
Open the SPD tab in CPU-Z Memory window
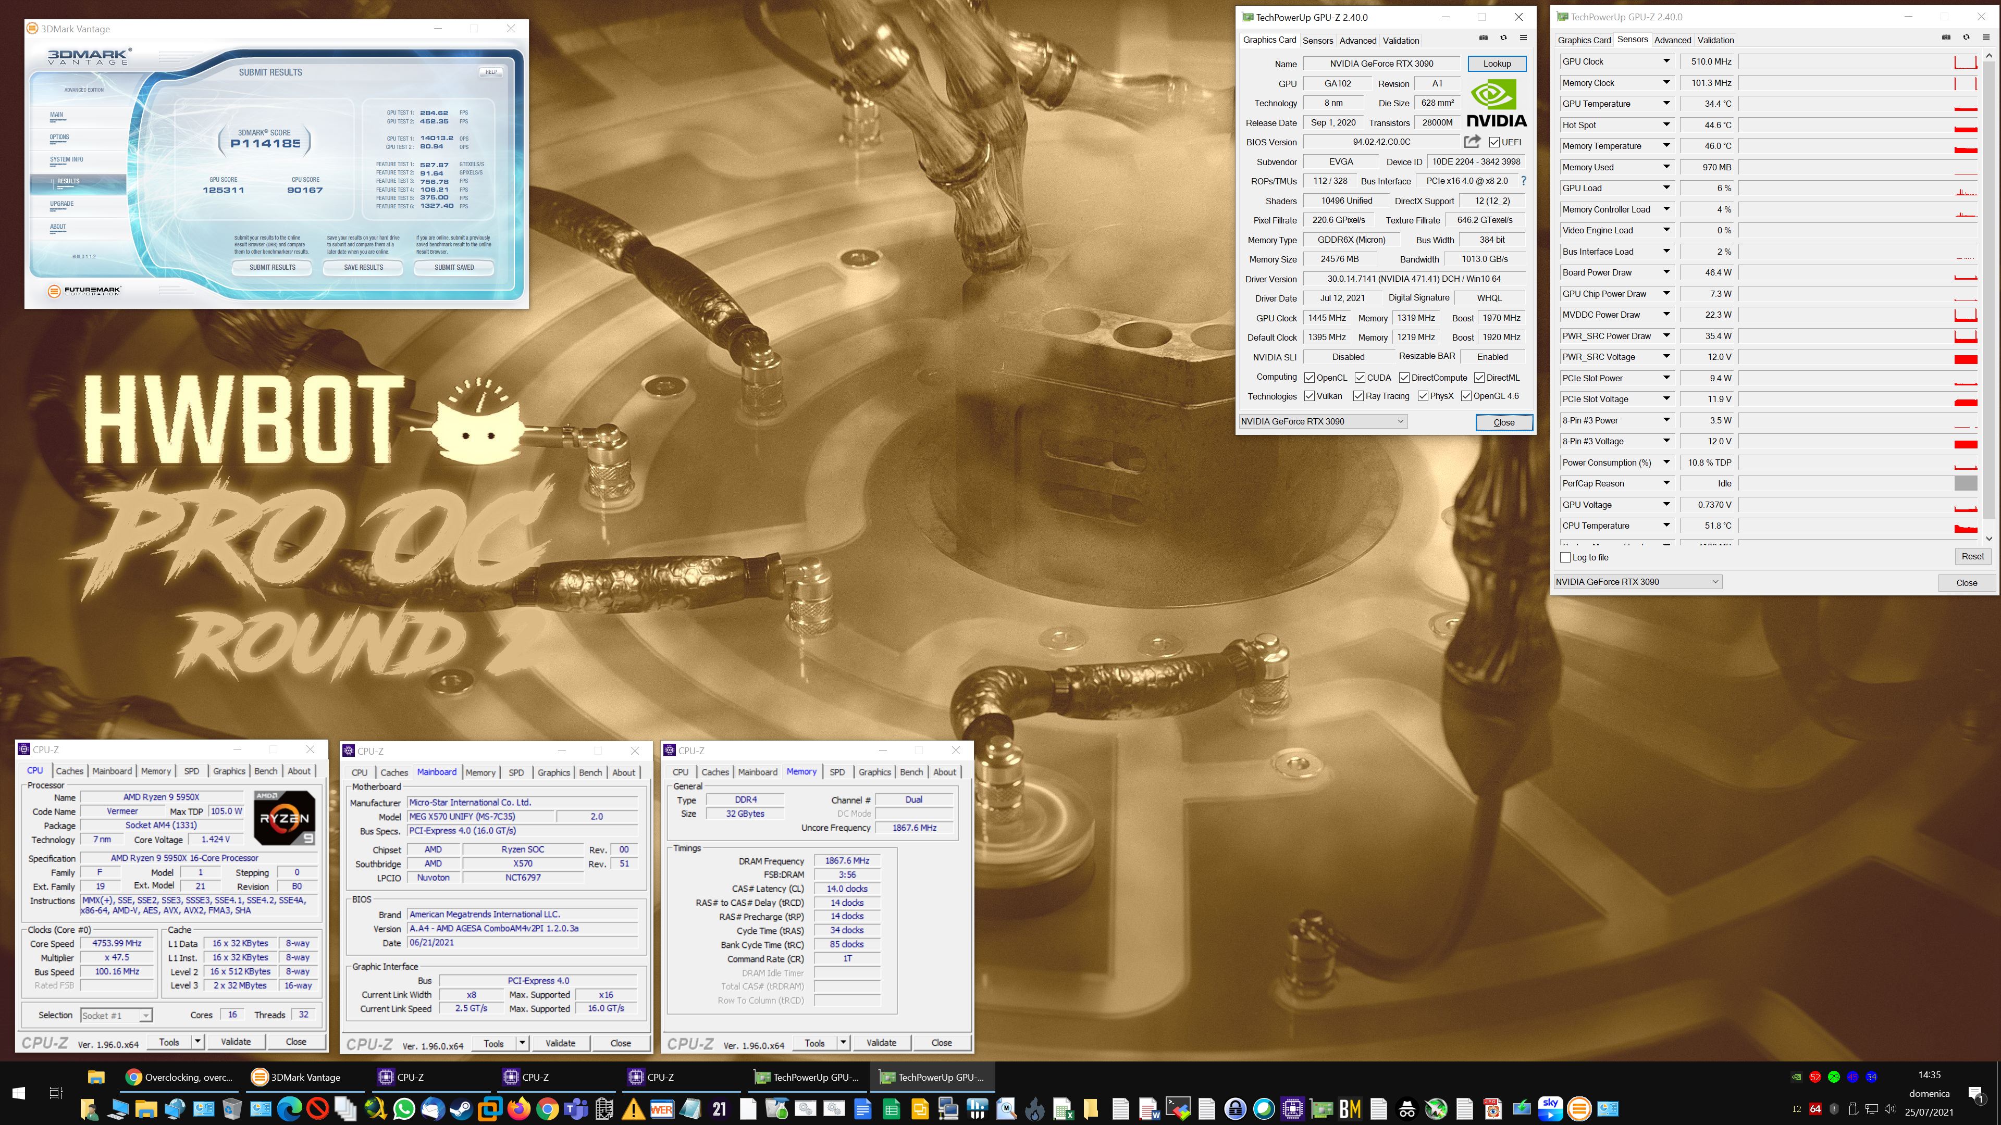pos(836,772)
